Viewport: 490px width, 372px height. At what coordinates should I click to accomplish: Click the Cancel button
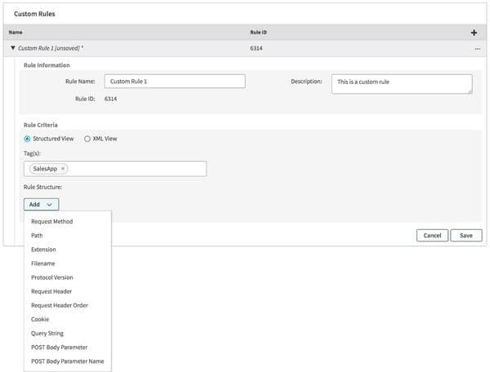point(431,235)
